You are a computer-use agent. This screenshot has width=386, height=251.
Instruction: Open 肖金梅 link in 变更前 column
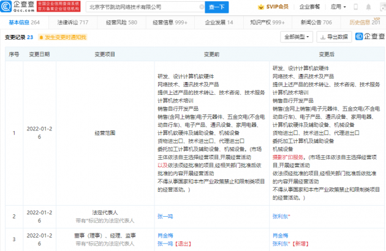coord(165,236)
